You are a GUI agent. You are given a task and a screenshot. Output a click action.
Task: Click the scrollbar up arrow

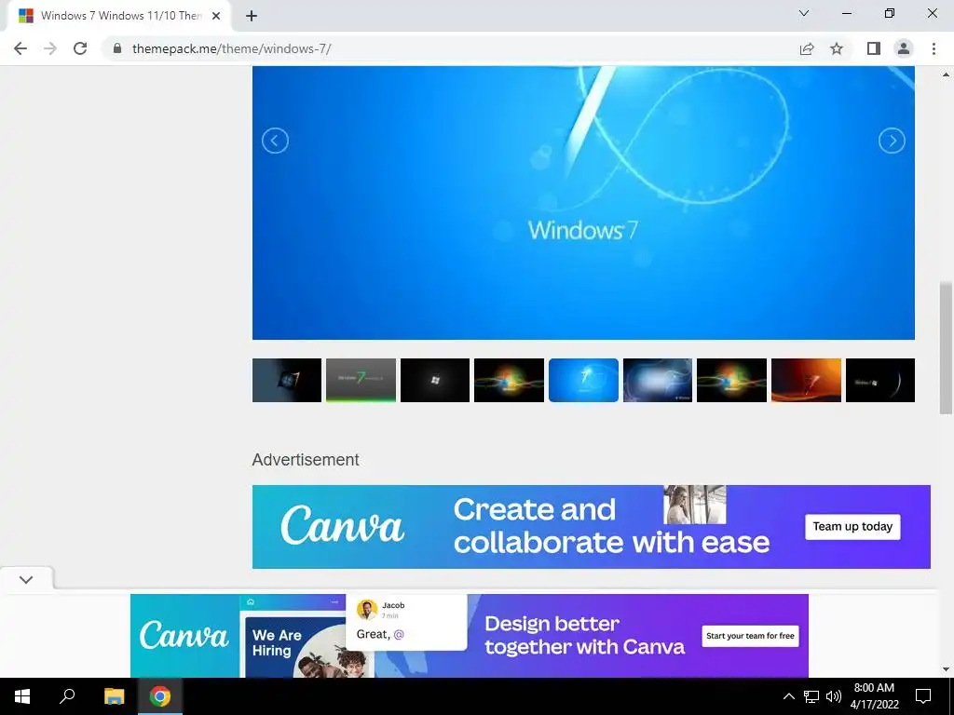click(946, 74)
